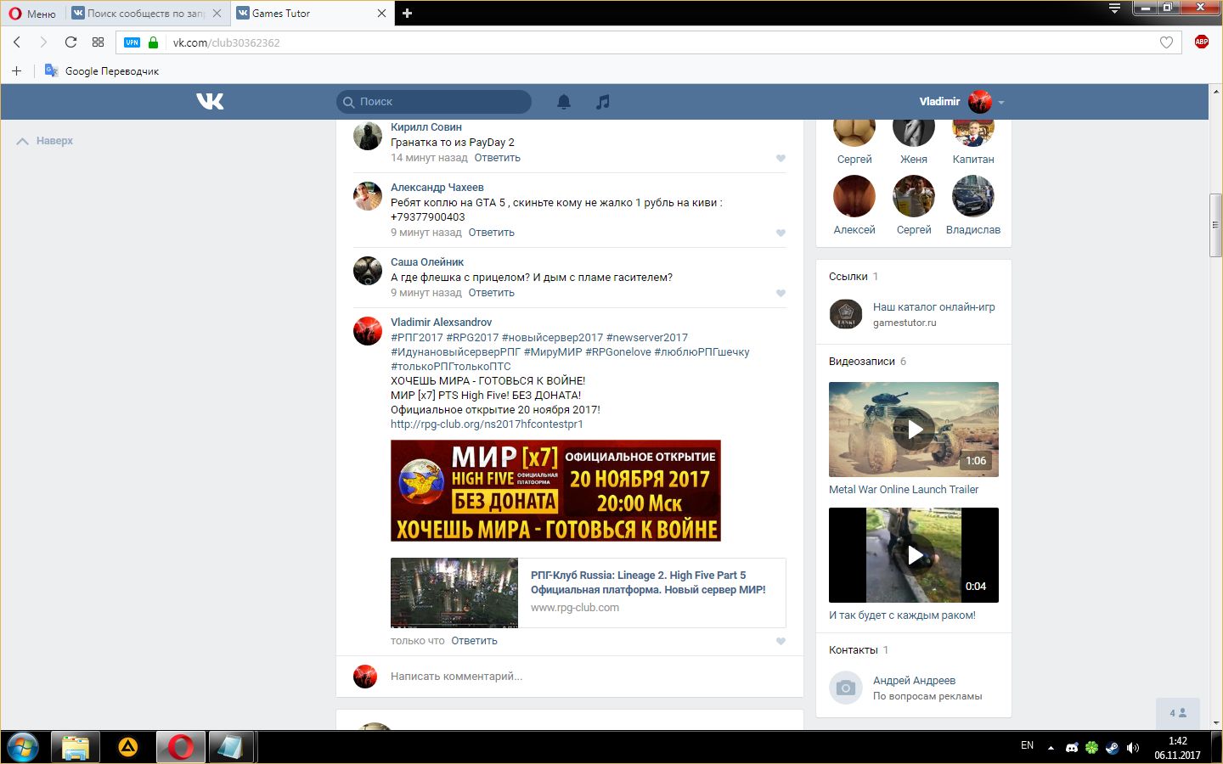Show hidden system tray icons
The height and width of the screenshot is (764, 1223).
click(1051, 748)
